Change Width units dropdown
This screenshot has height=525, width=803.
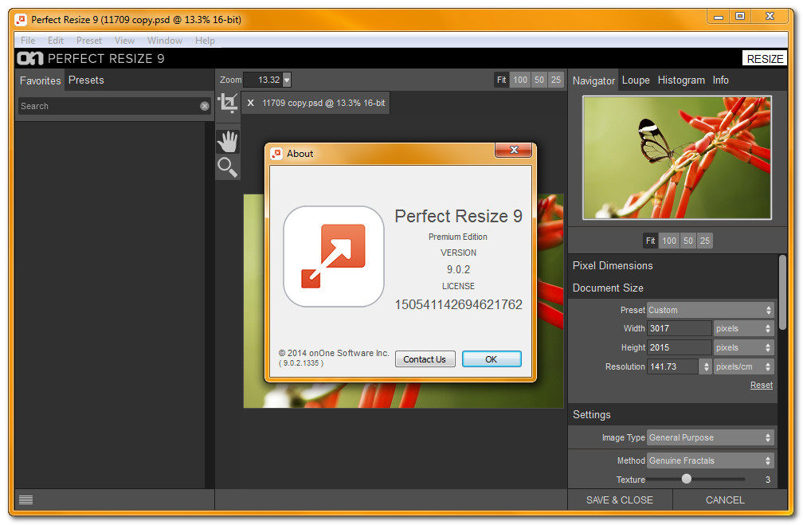point(743,328)
